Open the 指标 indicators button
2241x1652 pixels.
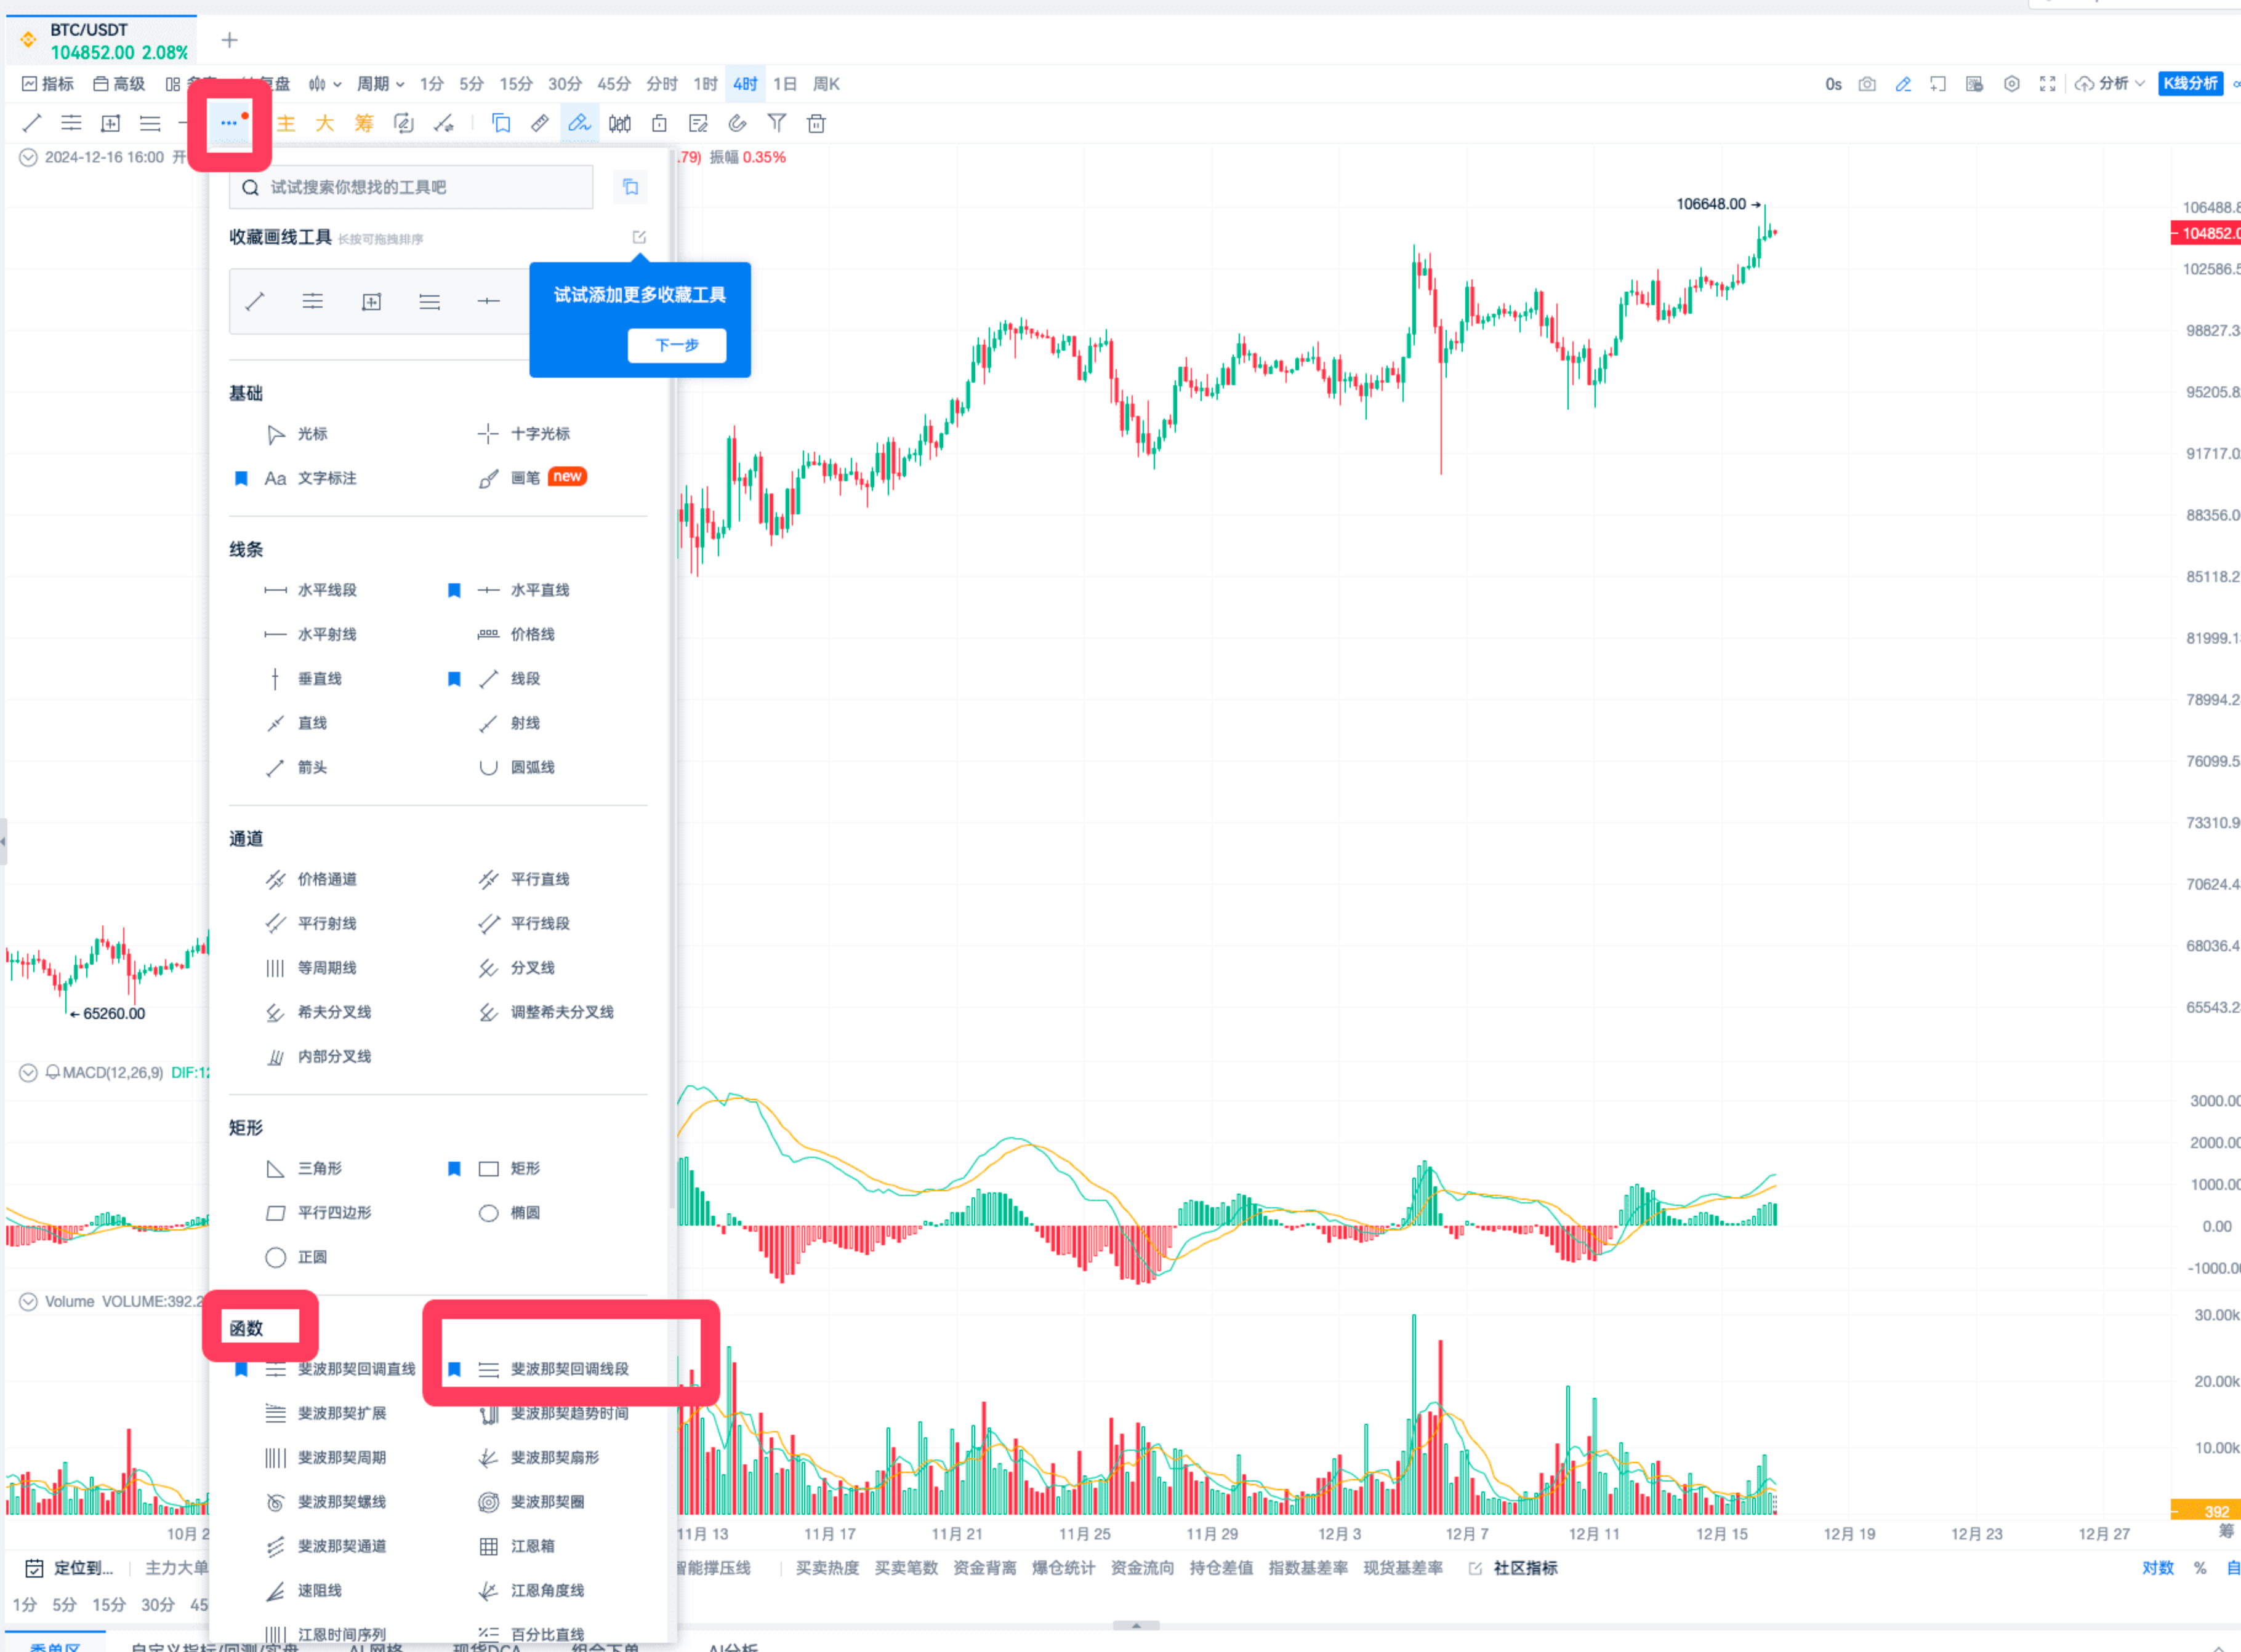tap(48, 84)
